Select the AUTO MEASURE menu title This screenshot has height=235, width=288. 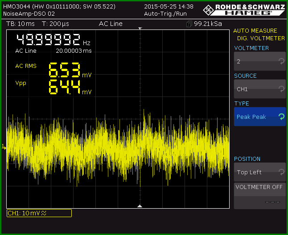(255, 30)
